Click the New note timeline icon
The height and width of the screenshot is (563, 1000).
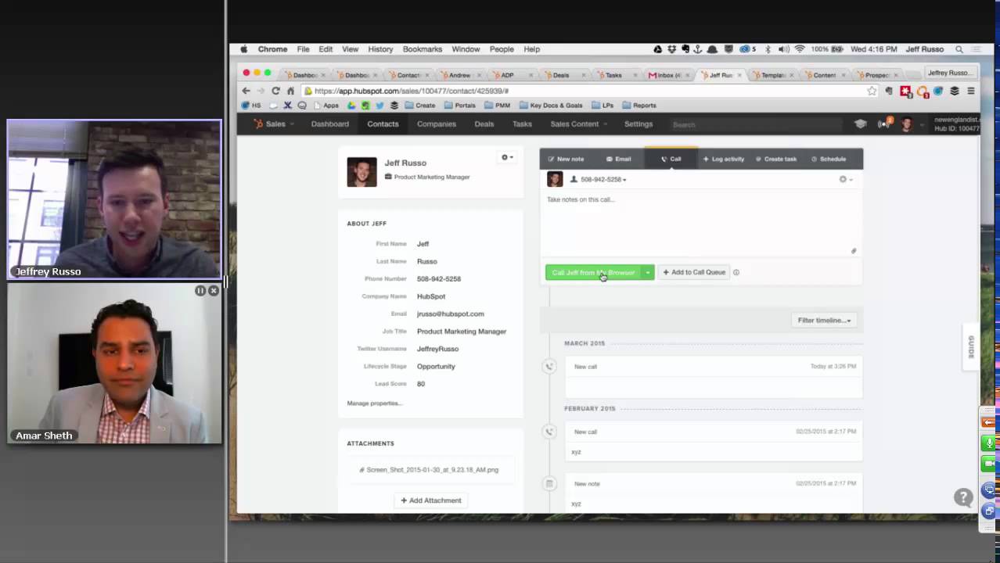pos(549,484)
